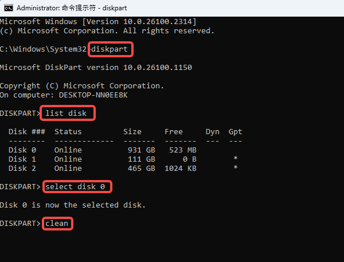The height and width of the screenshot is (262, 344).
Task: Click the highlighted list disk command
Action: coord(66,113)
